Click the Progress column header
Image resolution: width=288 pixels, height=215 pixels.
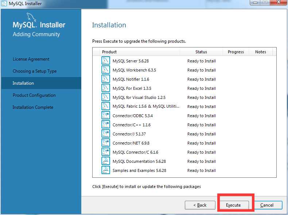click(236, 52)
